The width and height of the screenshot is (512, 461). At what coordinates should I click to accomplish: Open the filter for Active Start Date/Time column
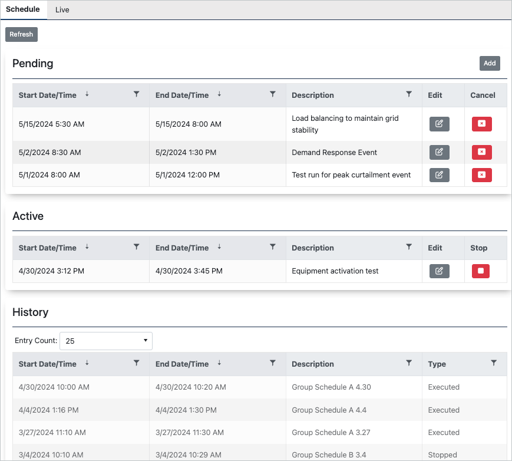136,248
